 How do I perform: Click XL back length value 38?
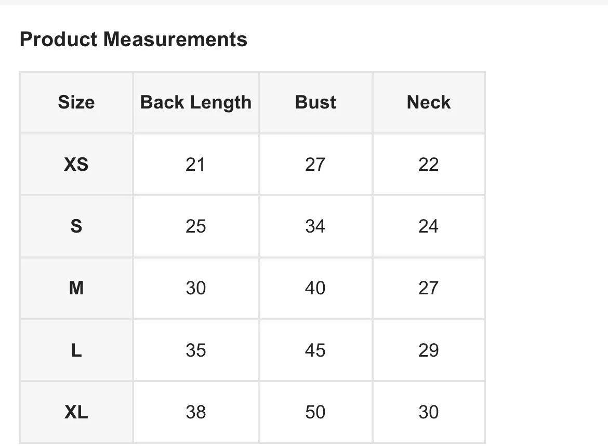point(195,412)
